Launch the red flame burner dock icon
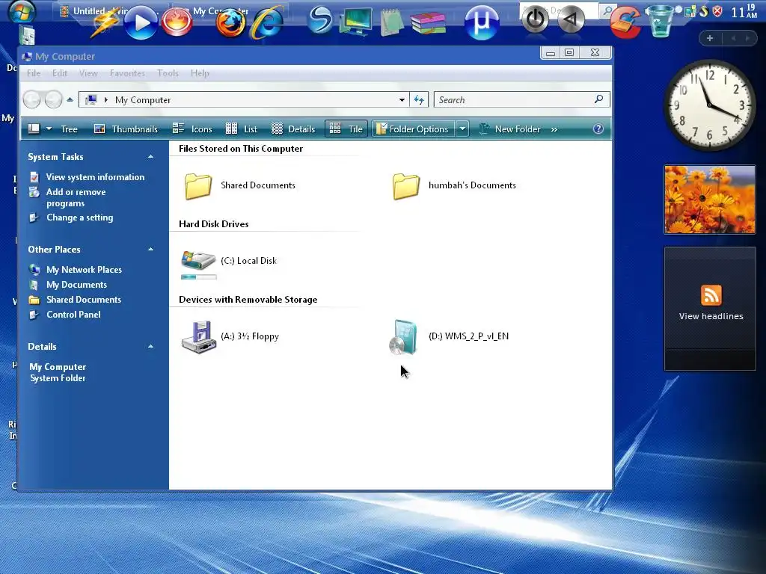Image resolution: width=766 pixels, height=574 pixels. tap(177, 22)
